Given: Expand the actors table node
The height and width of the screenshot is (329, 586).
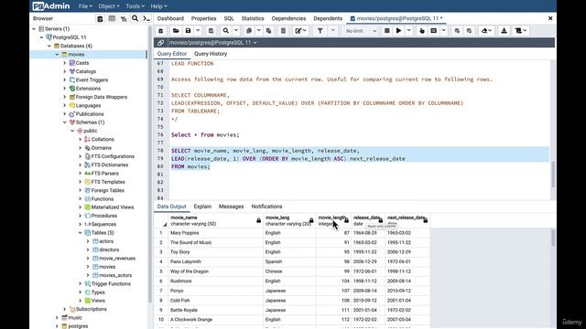Looking at the screenshot, I should point(88,241).
